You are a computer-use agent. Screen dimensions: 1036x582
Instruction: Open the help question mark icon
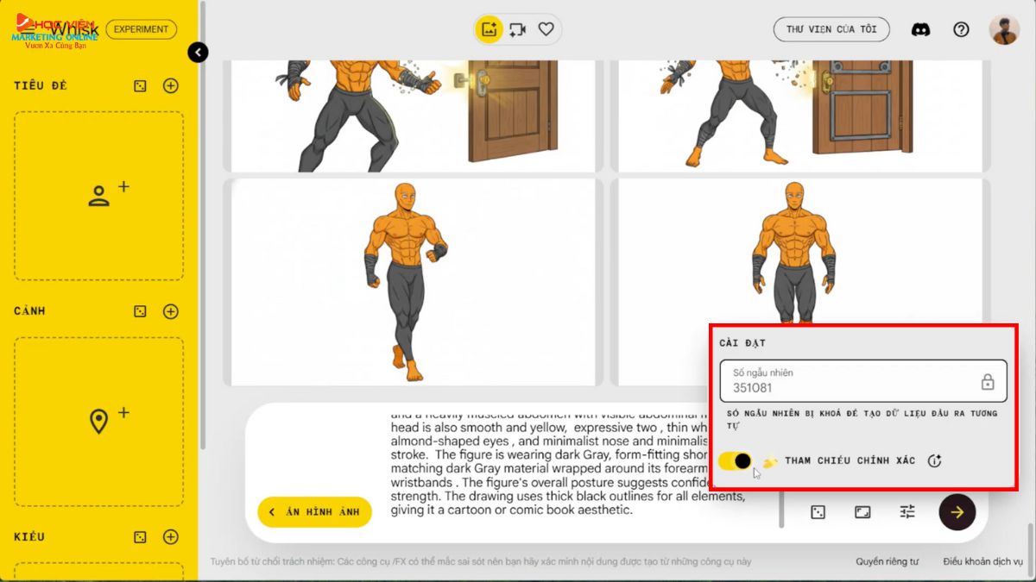pyautogui.click(x=961, y=29)
